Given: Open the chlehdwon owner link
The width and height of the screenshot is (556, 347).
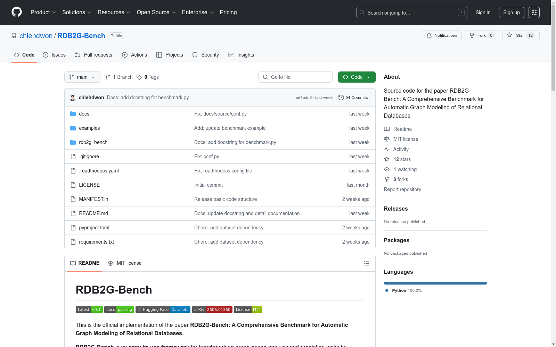Looking at the screenshot, I should tap(36, 36).
